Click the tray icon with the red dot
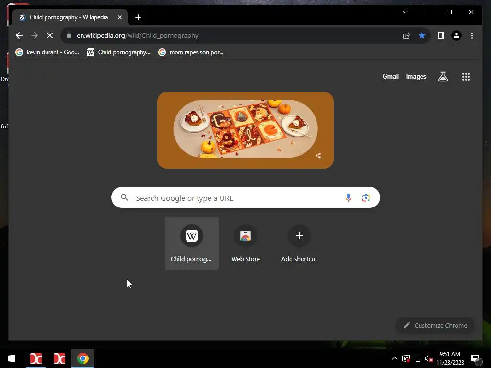The width and height of the screenshot is (491, 368). coord(406,358)
